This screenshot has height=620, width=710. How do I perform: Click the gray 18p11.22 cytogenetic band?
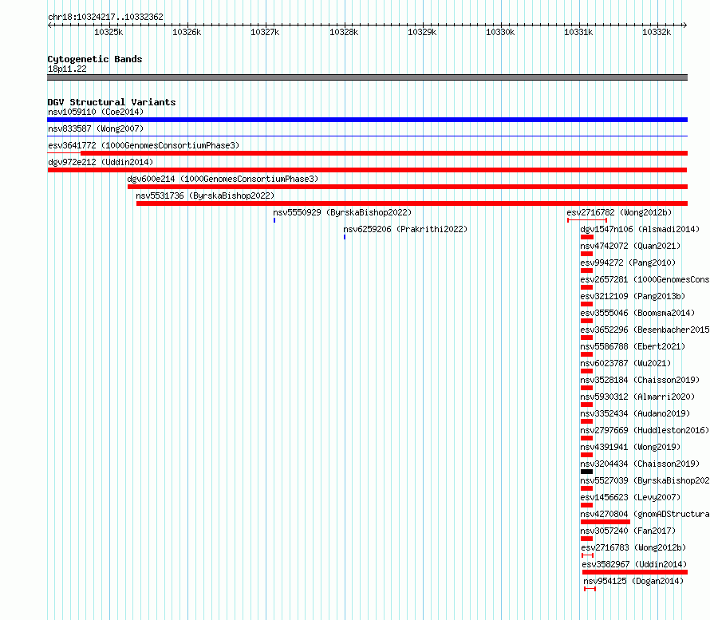click(x=367, y=77)
